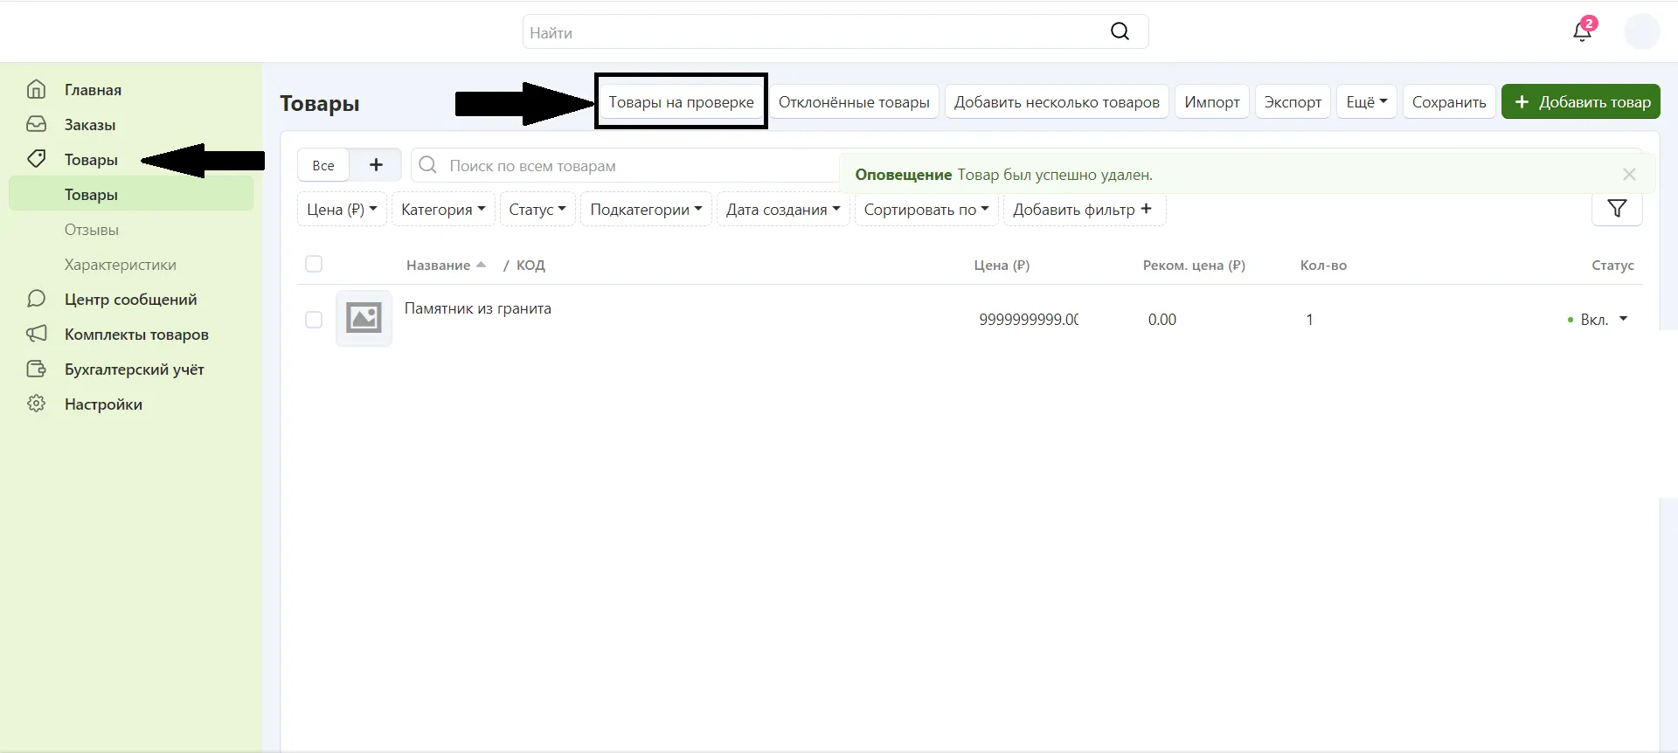Open Отзывы in the sidebar
Image resolution: width=1678 pixels, height=753 pixels.
click(92, 230)
